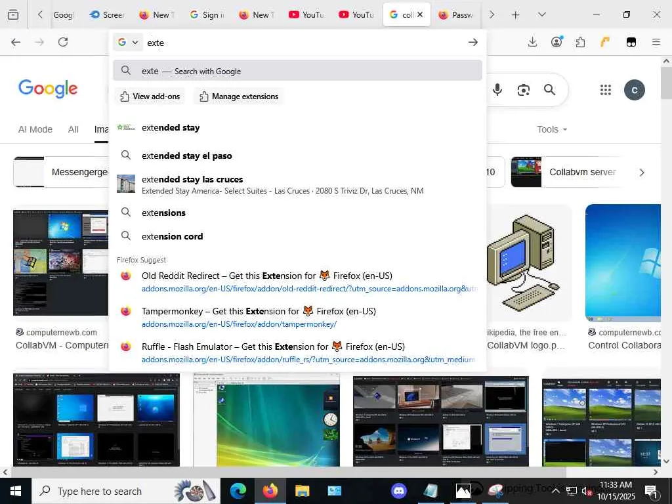Open Discord from the taskbar
Viewport: 672px width, 504px height.
coord(399,491)
